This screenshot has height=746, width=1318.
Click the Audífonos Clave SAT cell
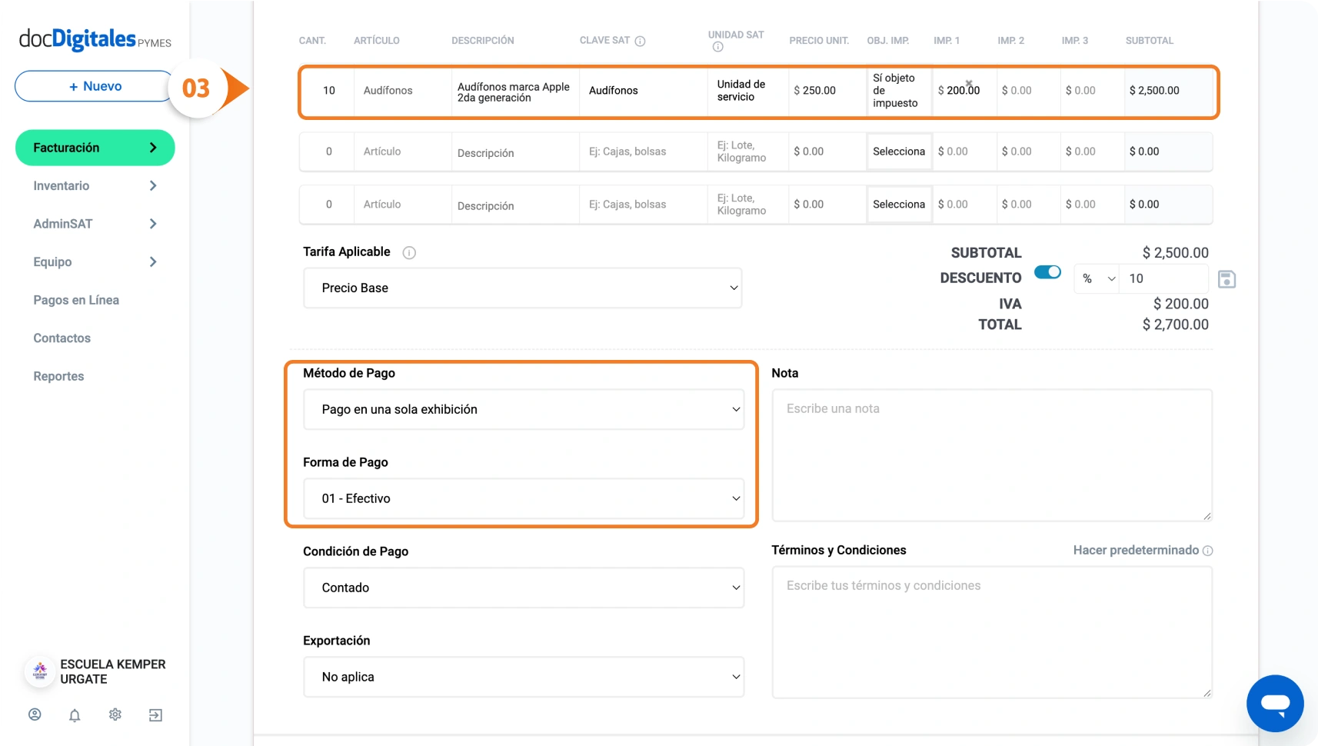click(x=644, y=91)
